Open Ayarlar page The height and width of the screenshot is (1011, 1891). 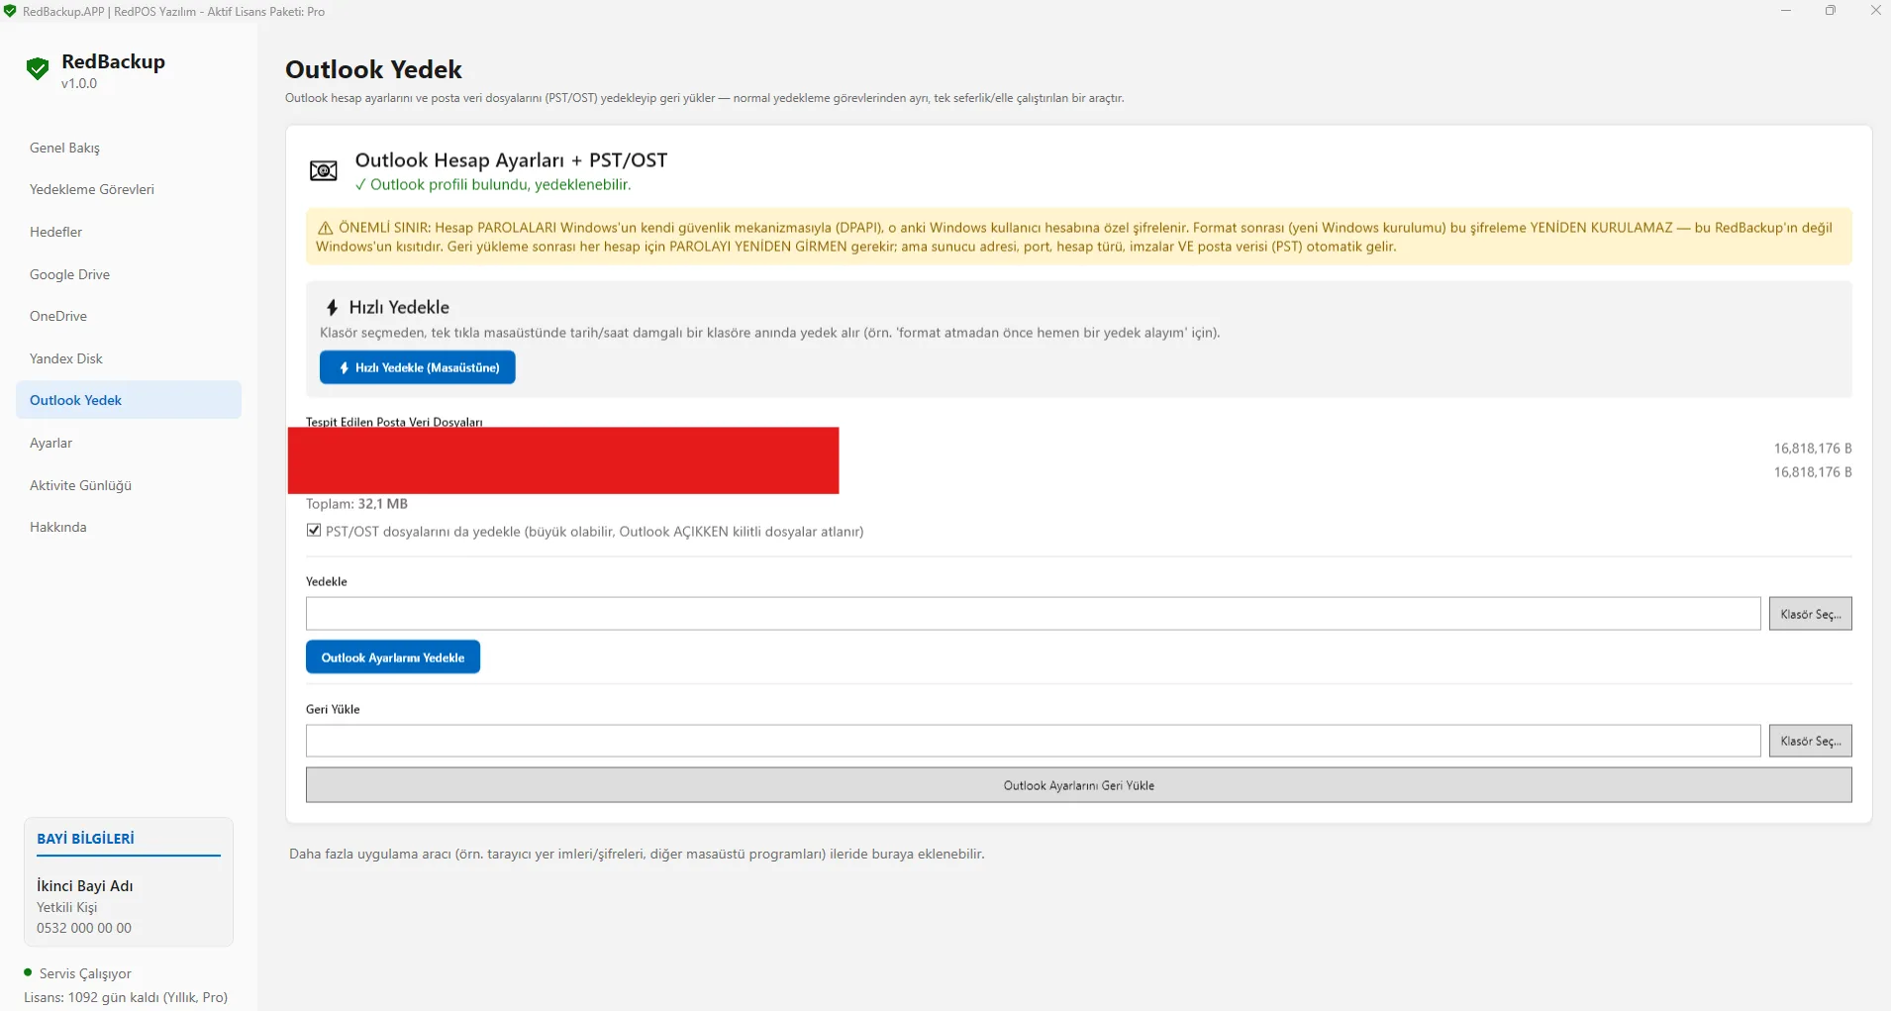tap(129, 443)
